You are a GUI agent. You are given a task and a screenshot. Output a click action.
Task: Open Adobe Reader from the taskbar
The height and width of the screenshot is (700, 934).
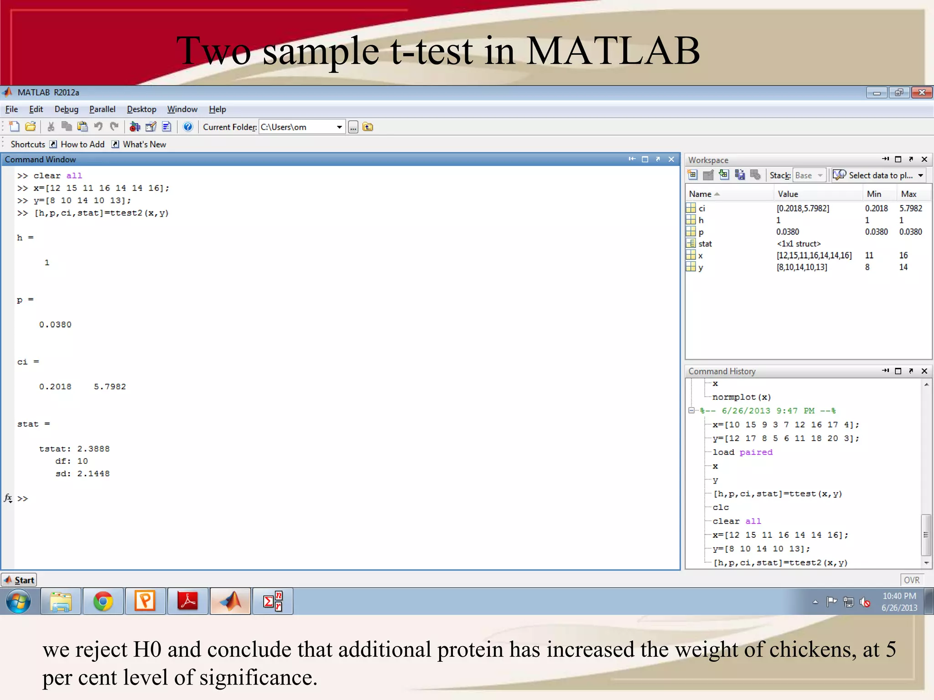(x=187, y=602)
